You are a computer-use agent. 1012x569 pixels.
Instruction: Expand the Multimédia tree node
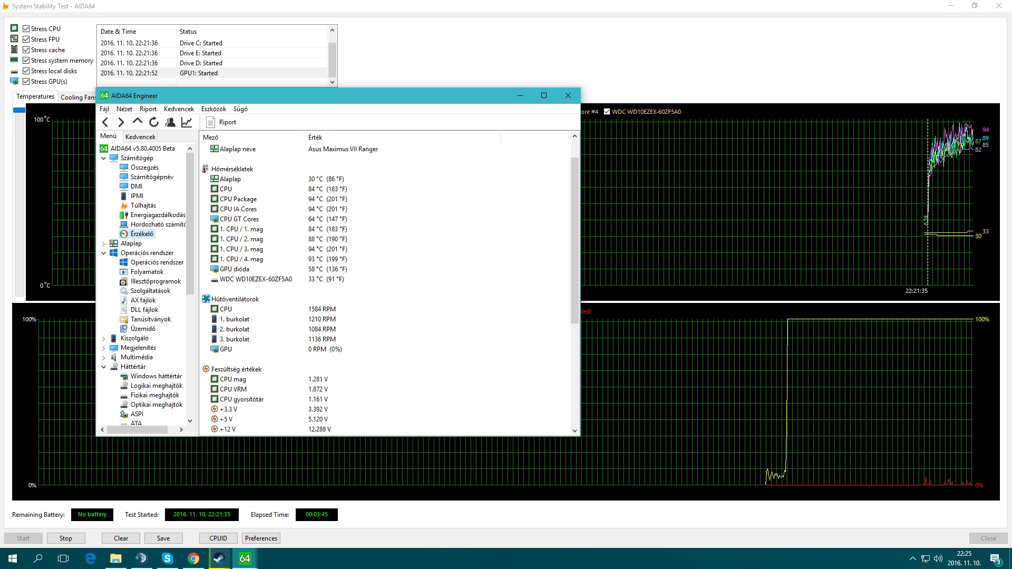coord(104,357)
